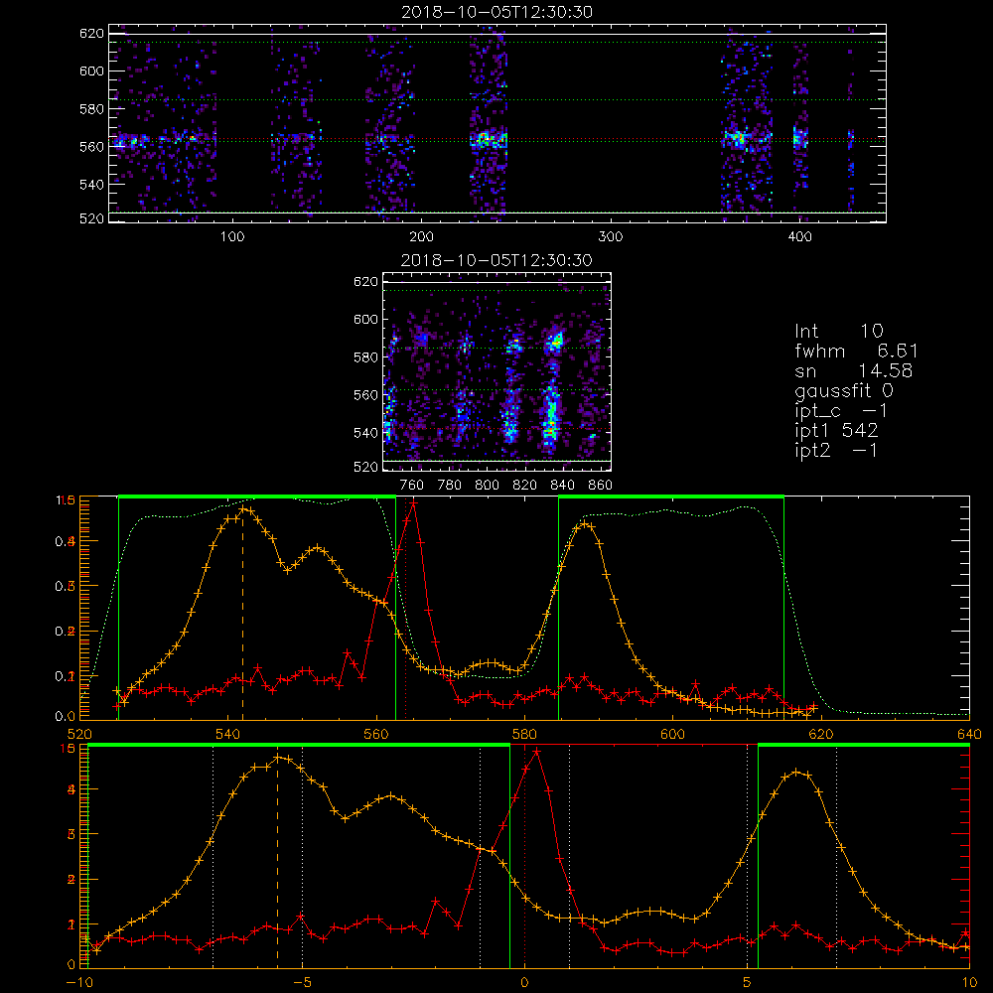
Task: Click x-axis label 840 of middle image
Action: coord(563,486)
